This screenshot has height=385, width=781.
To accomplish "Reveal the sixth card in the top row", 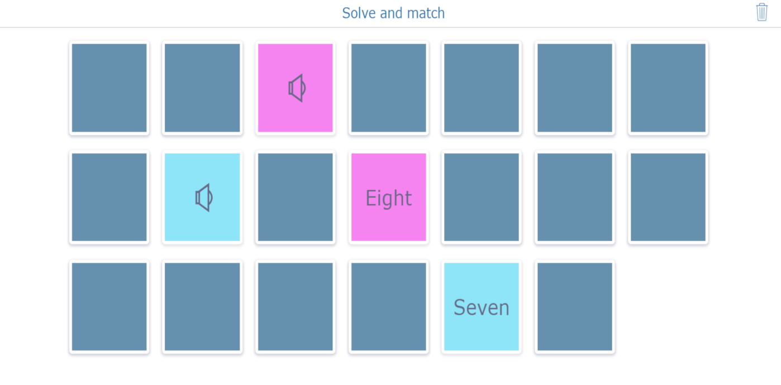I will point(575,88).
